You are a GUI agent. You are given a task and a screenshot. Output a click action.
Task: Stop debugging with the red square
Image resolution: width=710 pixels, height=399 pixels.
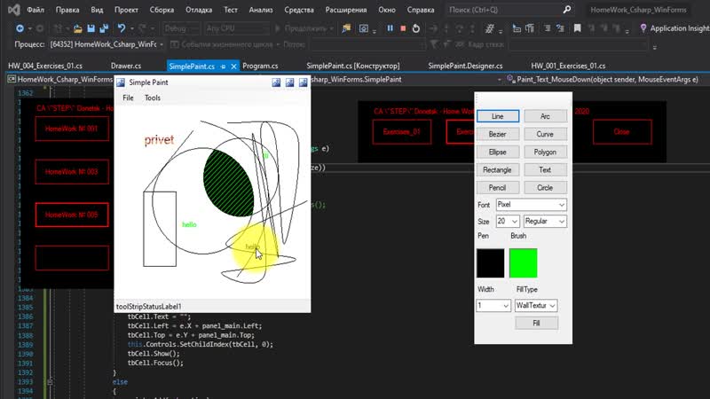pos(403,28)
